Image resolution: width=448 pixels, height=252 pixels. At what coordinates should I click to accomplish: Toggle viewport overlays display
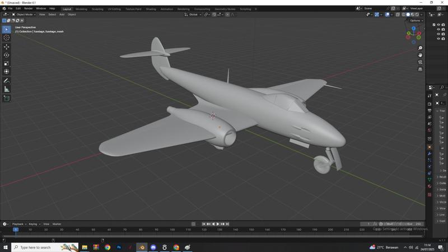387,15
